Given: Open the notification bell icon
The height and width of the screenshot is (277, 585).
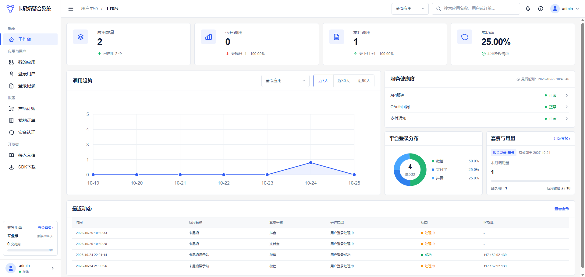Looking at the screenshot, I should coord(528,9).
